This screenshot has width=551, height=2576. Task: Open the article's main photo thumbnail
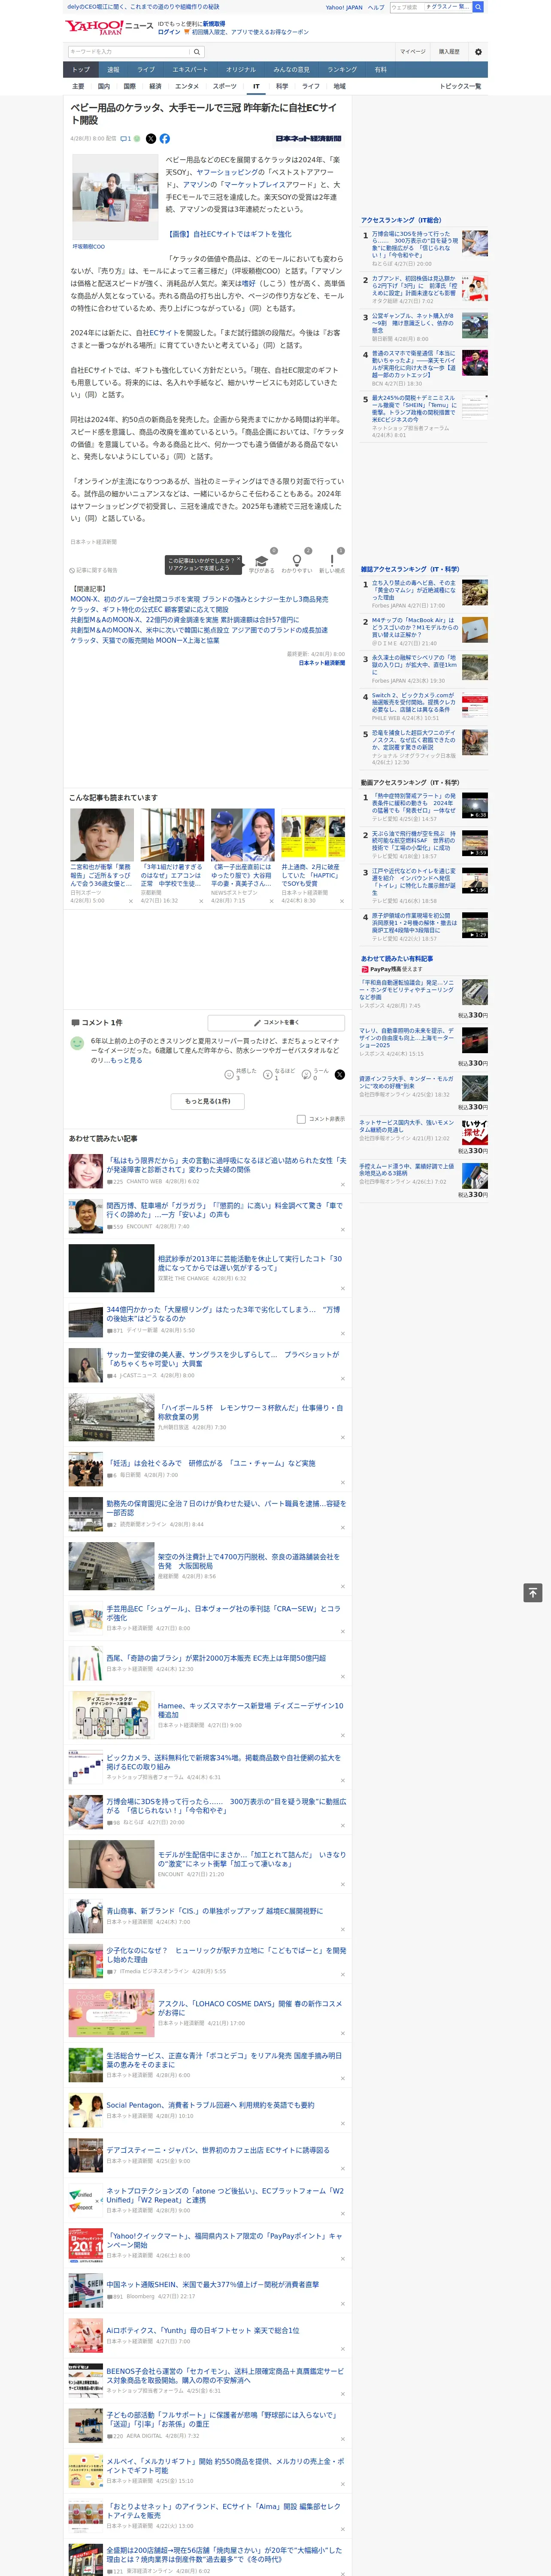(115, 197)
